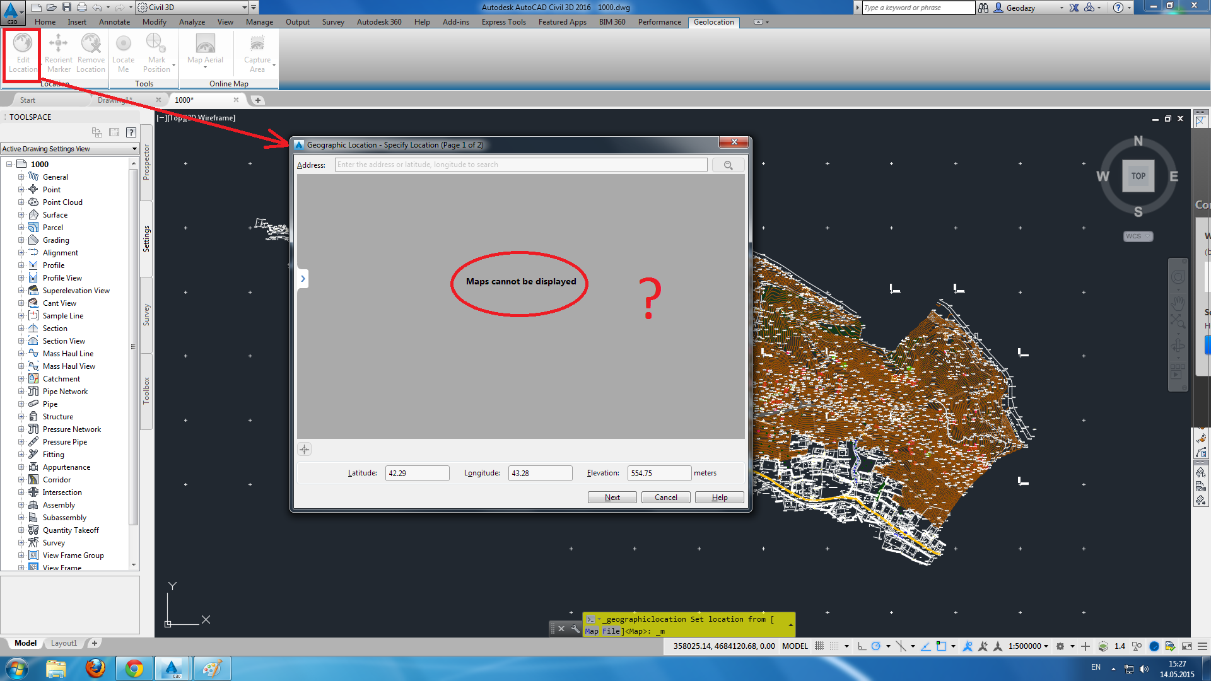Click the Mark Position tool
Screen dimensions: 1211x681
(x=156, y=53)
